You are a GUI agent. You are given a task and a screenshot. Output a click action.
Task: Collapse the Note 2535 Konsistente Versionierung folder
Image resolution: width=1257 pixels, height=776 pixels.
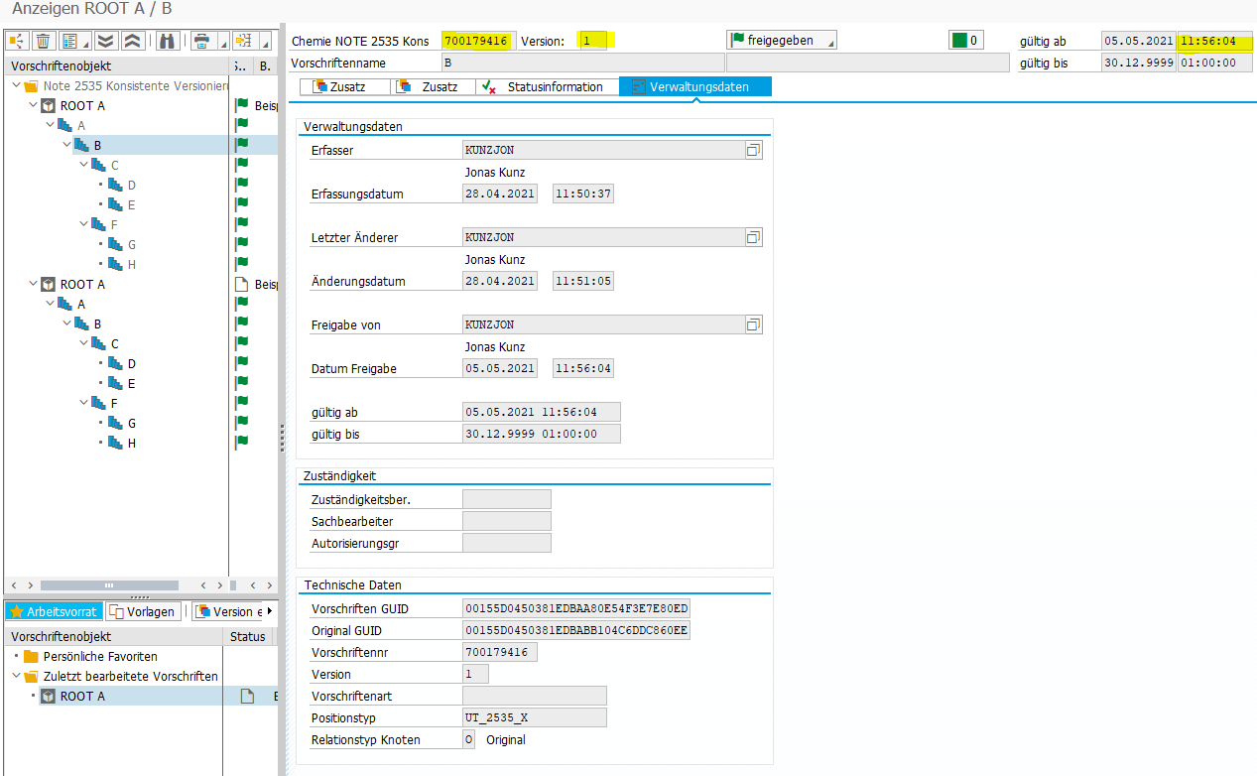(17, 86)
